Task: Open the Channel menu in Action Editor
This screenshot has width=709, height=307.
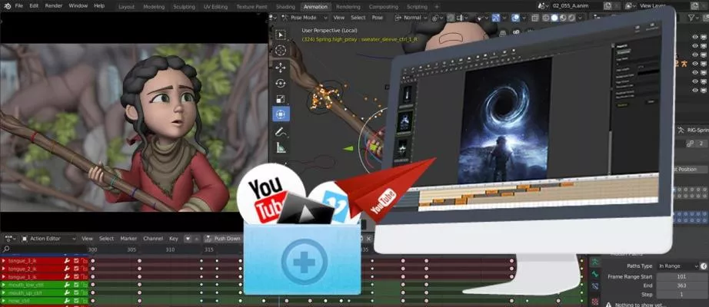Action: coord(153,239)
